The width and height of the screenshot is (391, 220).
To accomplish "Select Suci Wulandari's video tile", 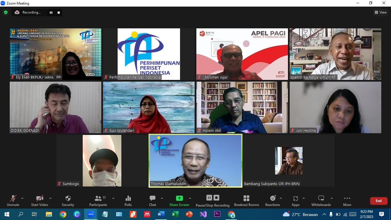I will click(x=149, y=107).
